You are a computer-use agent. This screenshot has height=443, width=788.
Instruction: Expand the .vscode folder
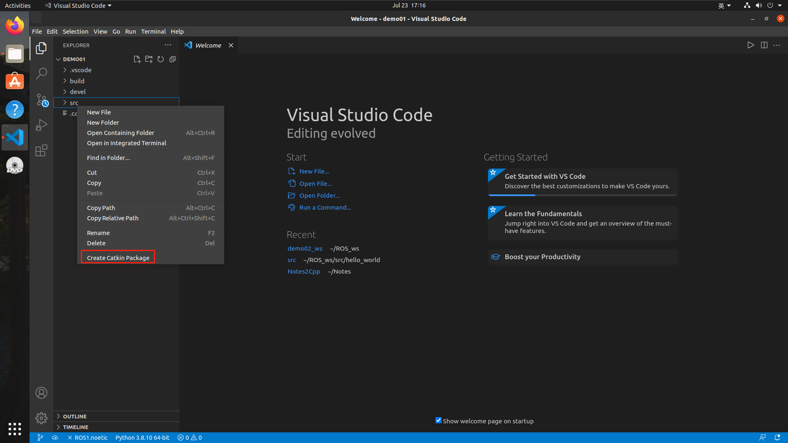point(80,70)
